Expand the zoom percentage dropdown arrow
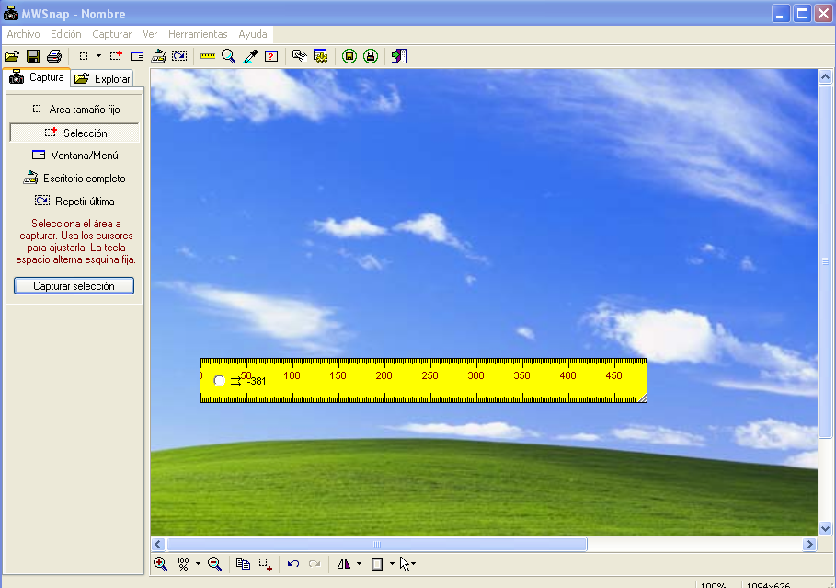The width and height of the screenshot is (836, 588). pyautogui.click(x=198, y=564)
